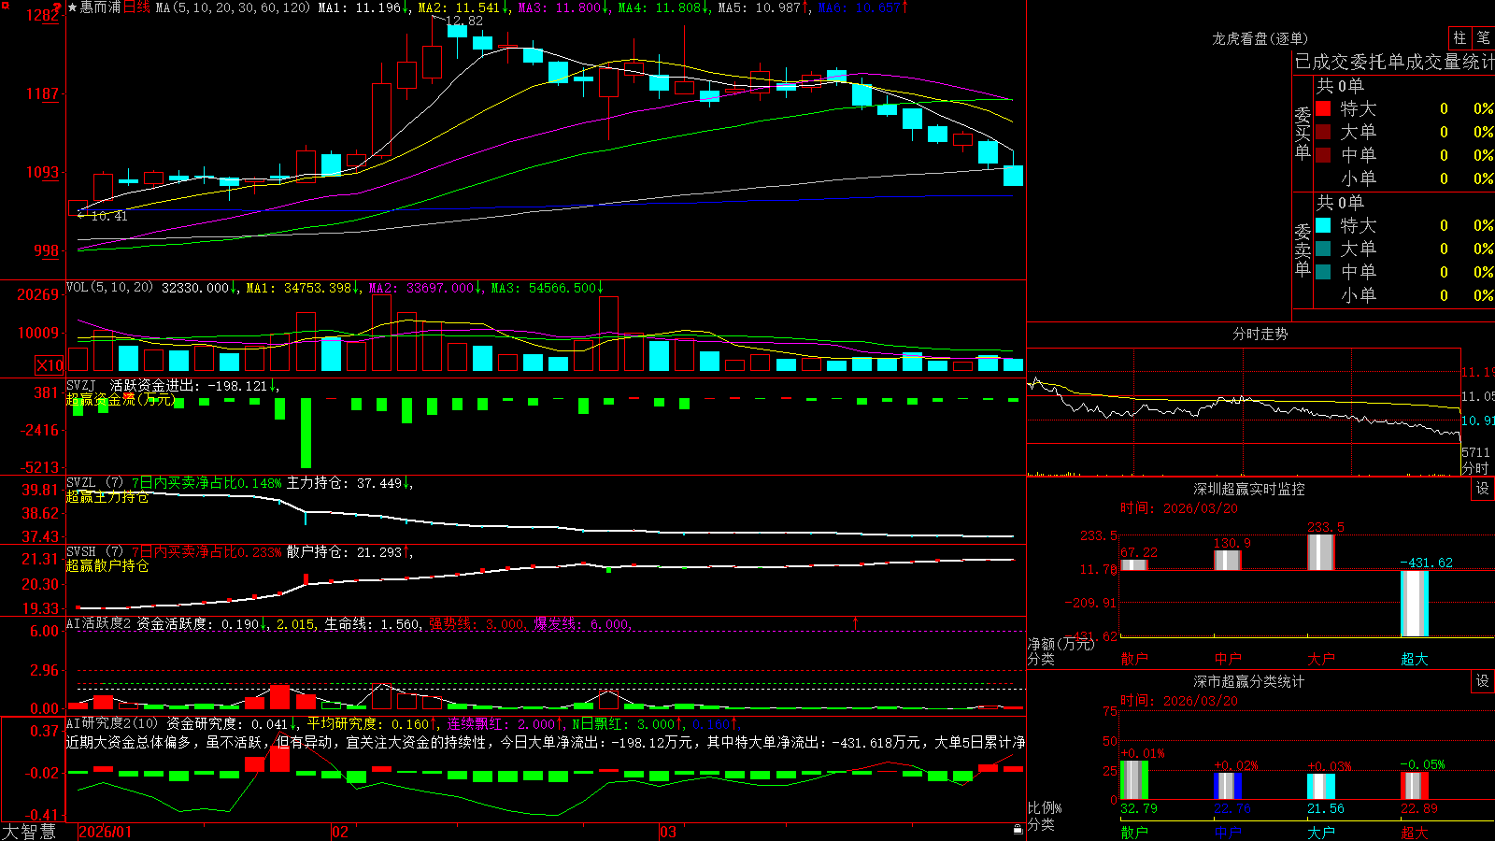Click the star icon before 惠而浦
Image resolution: width=1495 pixels, height=841 pixels.
72,7
